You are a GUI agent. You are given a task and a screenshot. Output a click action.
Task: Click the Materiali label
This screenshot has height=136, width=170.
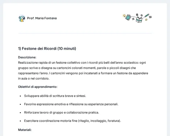pyautogui.click(x=25, y=130)
